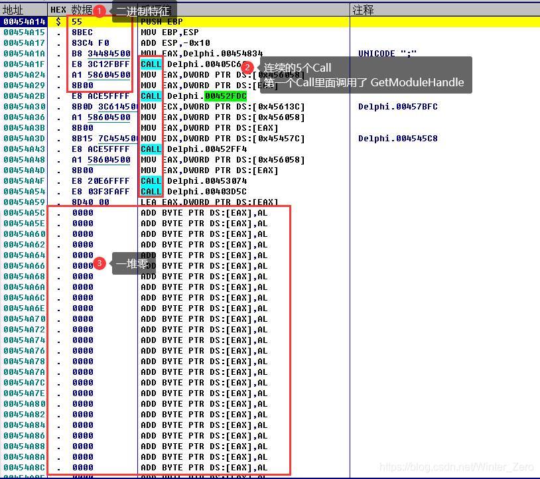Select address 00454A68
The width and height of the screenshot is (540, 479).
pos(25,277)
